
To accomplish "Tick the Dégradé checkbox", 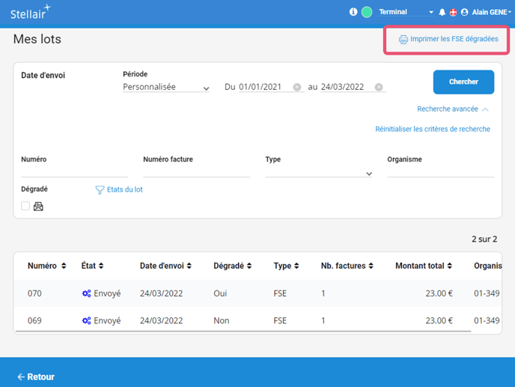I will [25, 206].
